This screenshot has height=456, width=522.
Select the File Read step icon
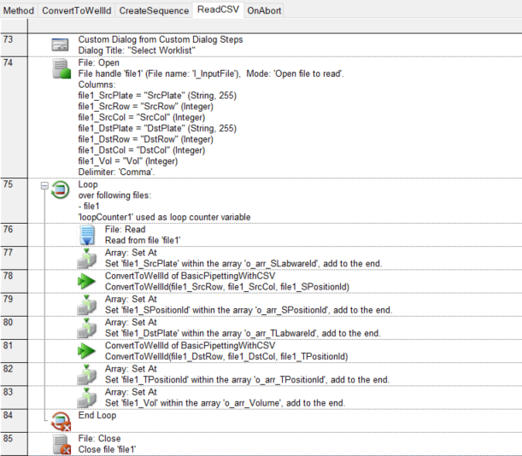[88, 235]
